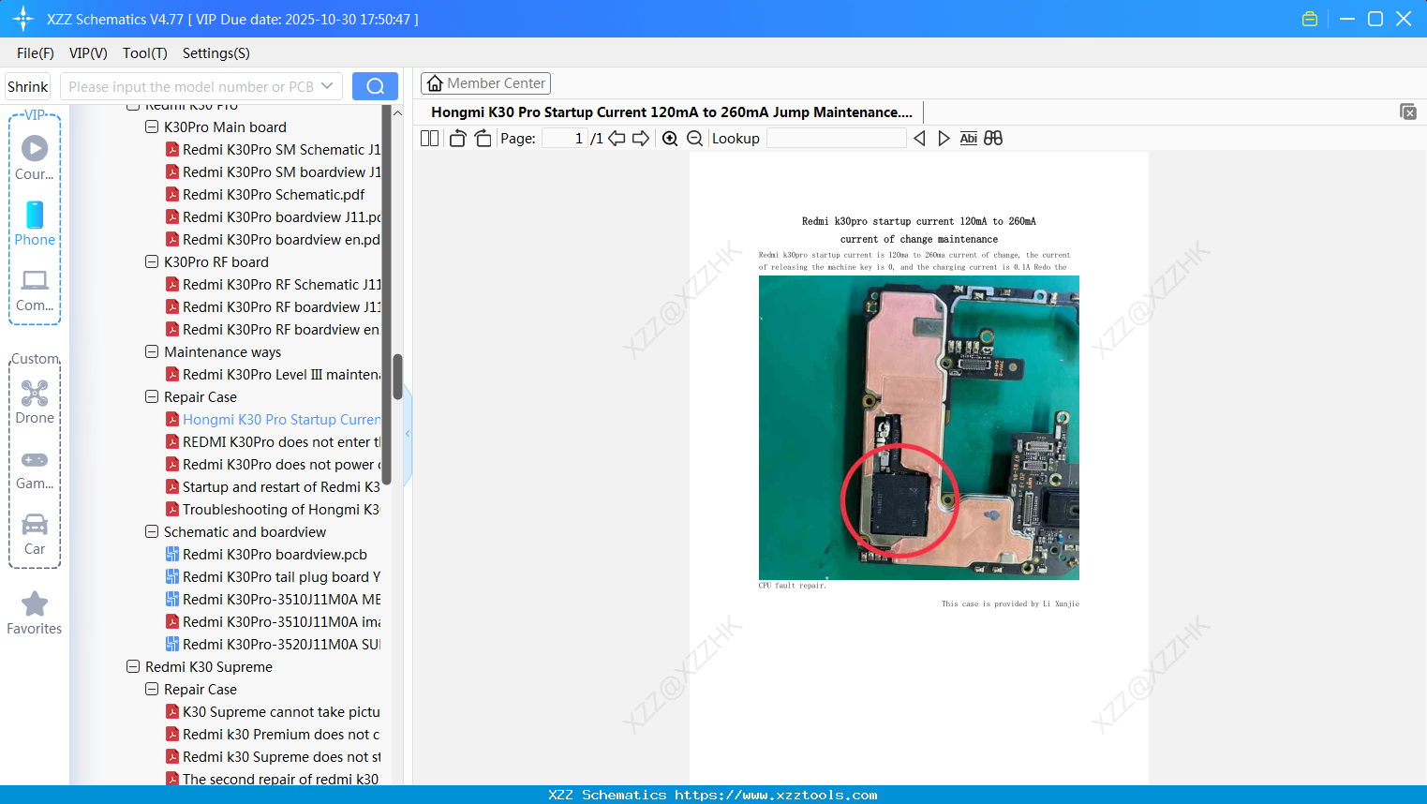
Task: Open the binoculars search tool
Action: click(992, 138)
